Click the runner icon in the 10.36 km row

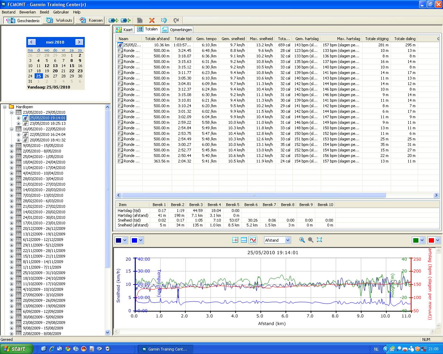(x=120, y=45)
